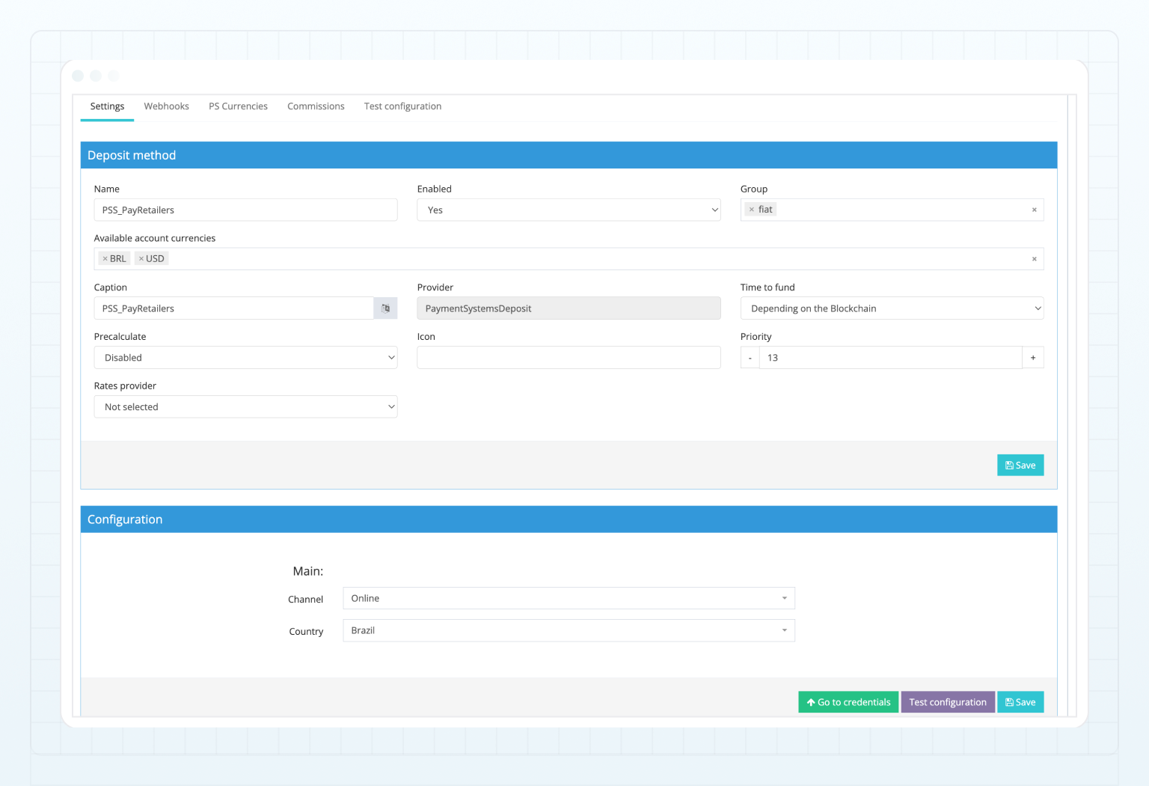Image resolution: width=1149 pixels, height=786 pixels.
Task: Click the Configuration section header
Action: pos(569,520)
